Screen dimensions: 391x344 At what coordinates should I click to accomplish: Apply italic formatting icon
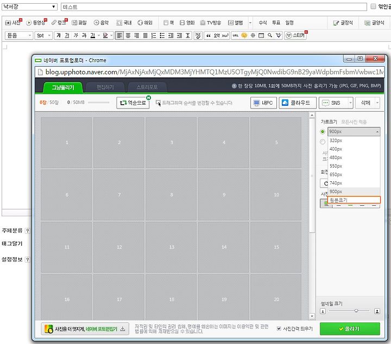(x=75, y=35)
